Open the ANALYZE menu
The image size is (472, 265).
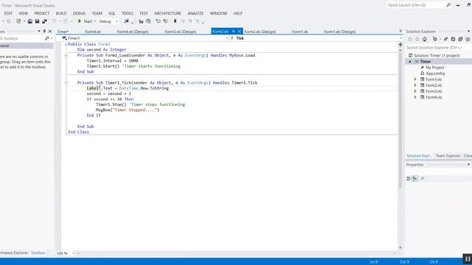[195, 13]
